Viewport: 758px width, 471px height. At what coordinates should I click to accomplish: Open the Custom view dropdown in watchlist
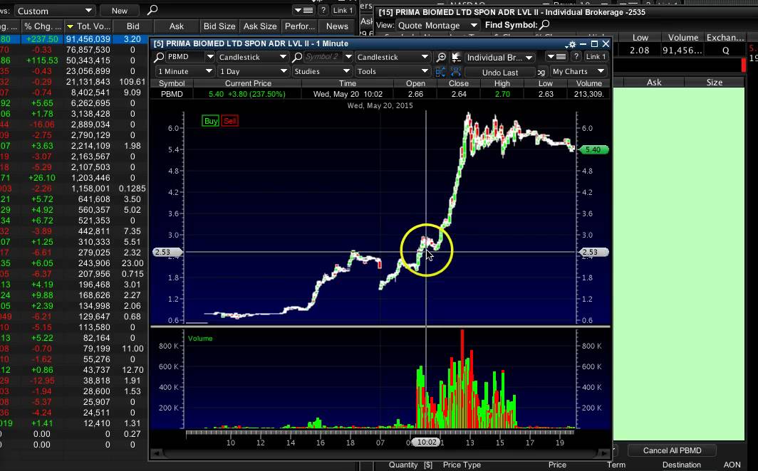[54, 11]
